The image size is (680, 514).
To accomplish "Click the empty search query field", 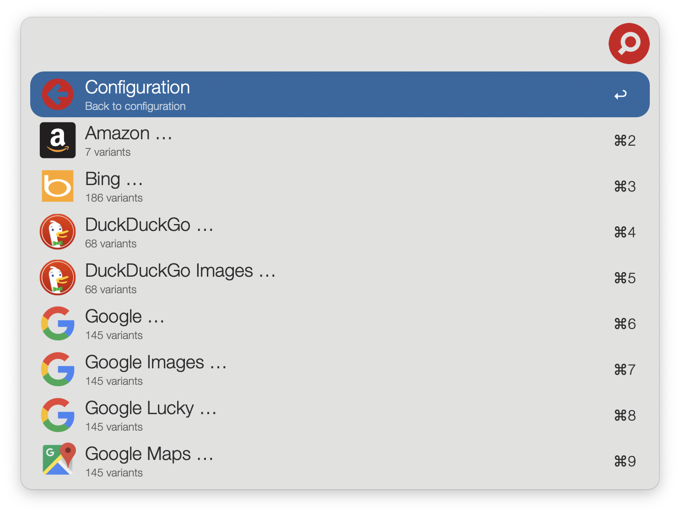I will point(311,44).
